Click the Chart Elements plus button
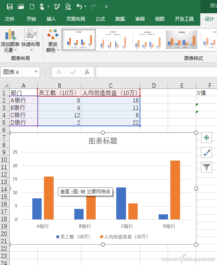 point(206,138)
